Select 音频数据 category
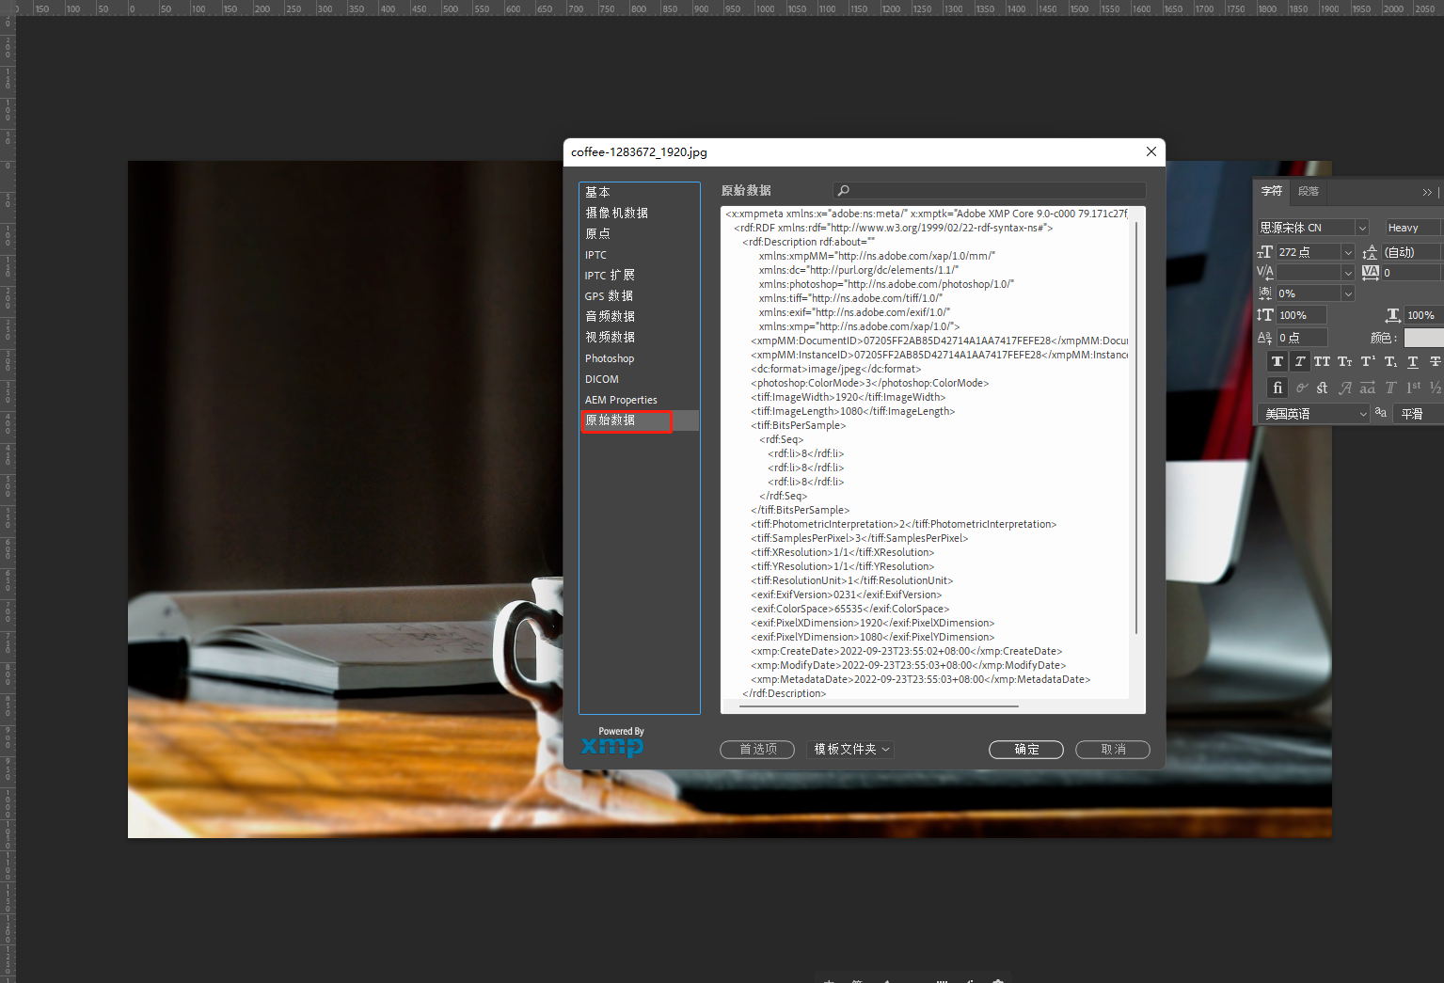 639,316
